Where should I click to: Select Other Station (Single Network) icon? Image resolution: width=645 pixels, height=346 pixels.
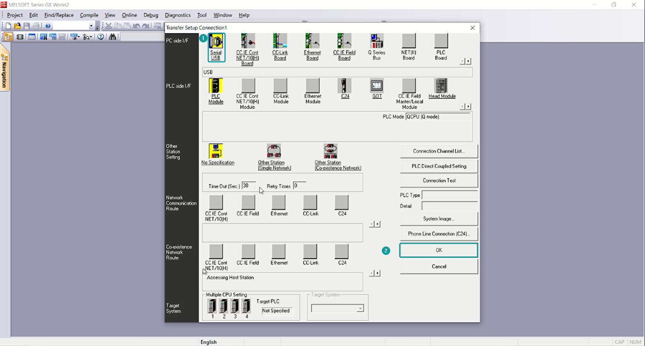coord(274,151)
